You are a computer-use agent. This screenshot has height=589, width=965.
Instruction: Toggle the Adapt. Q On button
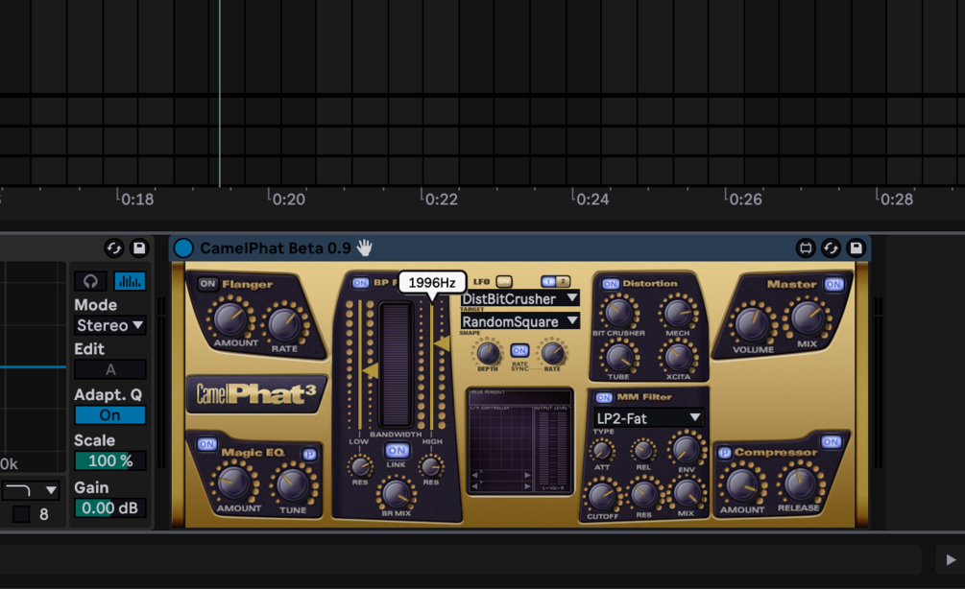click(110, 415)
